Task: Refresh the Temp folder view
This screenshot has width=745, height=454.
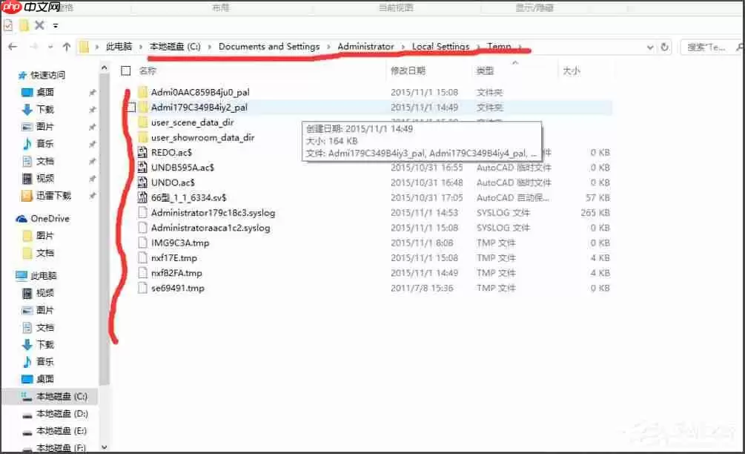Action: [x=665, y=47]
